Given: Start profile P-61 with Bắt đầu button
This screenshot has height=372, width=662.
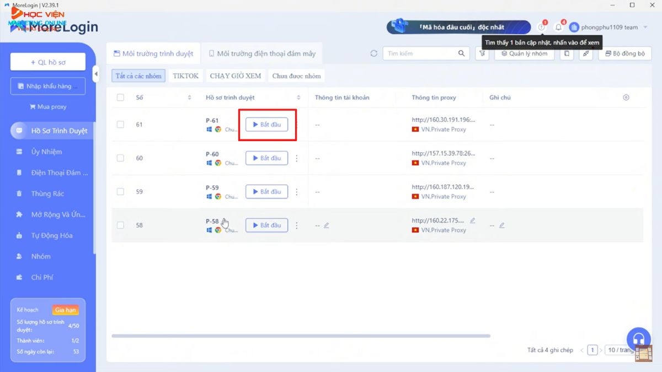Looking at the screenshot, I should pyautogui.click(x=267, y=125).
